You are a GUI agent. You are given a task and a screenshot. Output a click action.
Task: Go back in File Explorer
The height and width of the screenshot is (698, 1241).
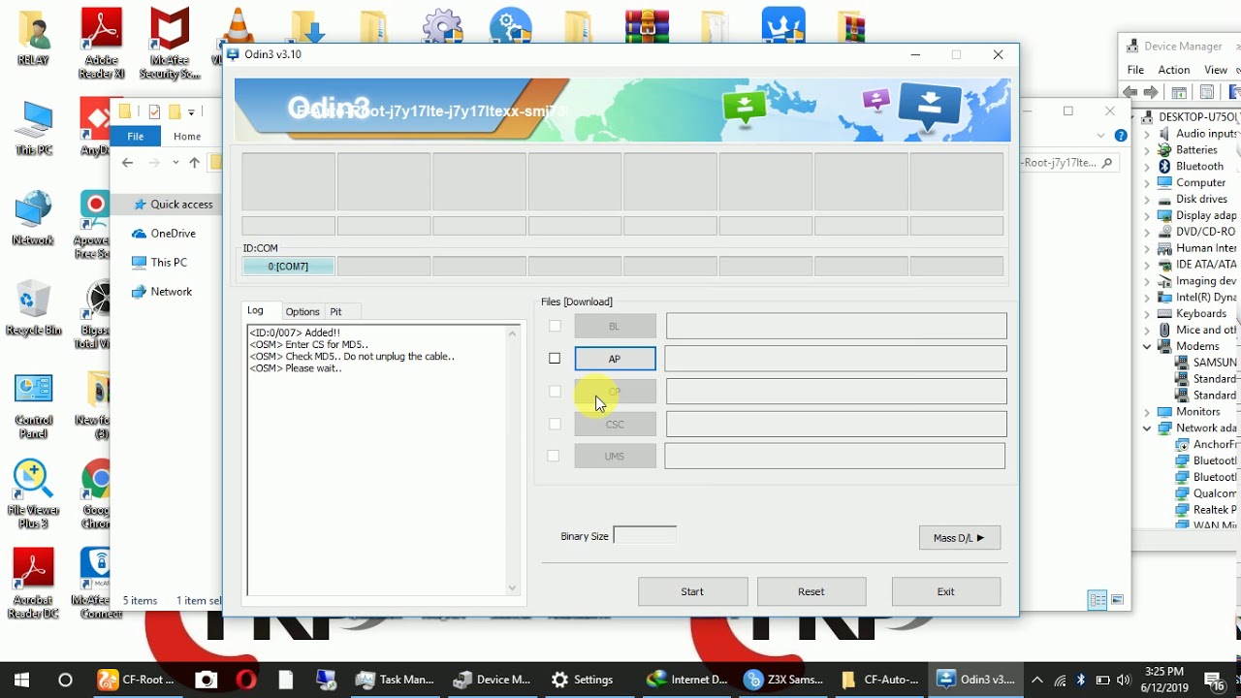128,163
